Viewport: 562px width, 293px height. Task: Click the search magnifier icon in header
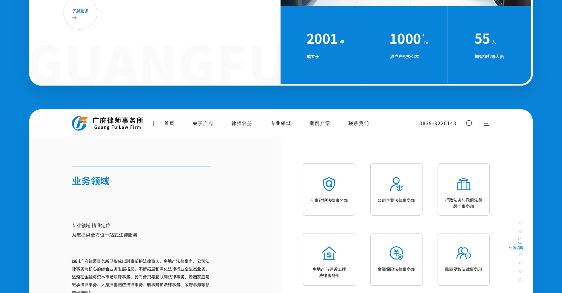[x=469, y=123]
